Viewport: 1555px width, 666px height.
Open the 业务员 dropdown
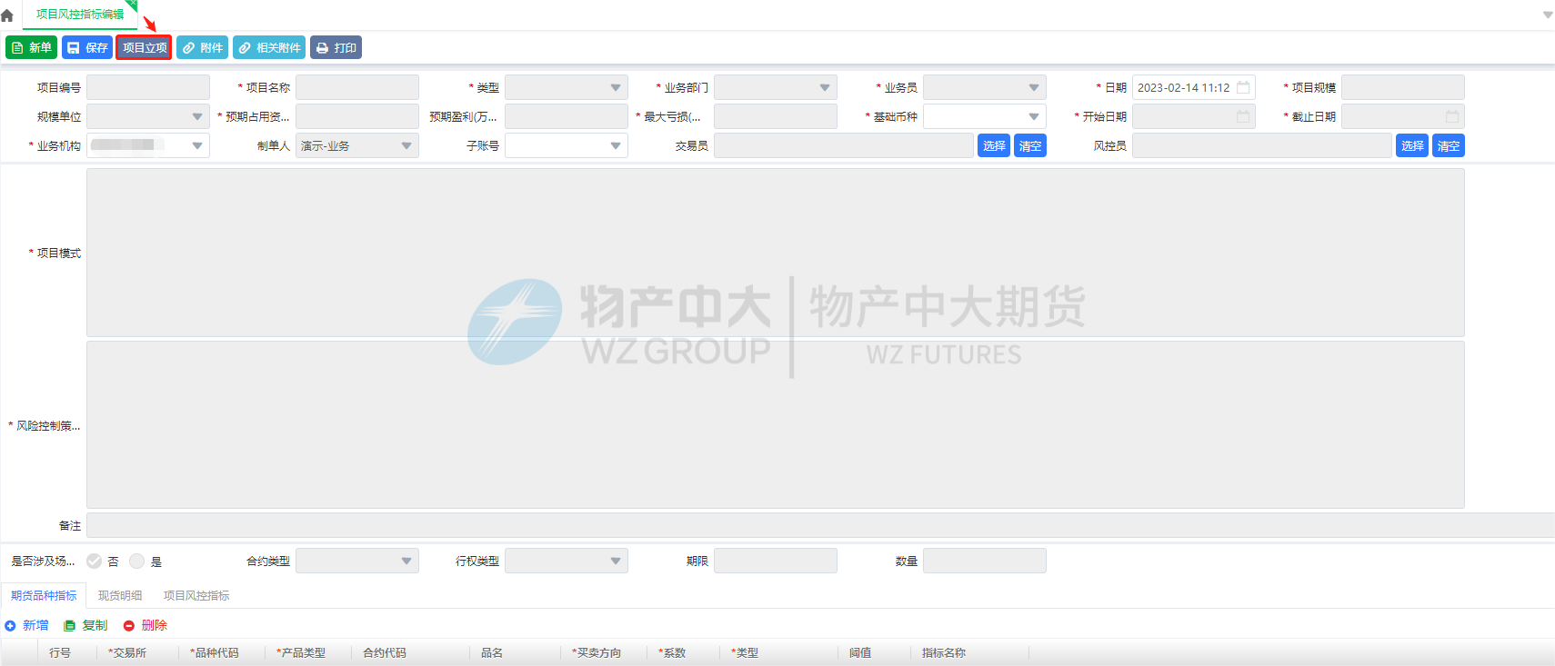(985, 87)
